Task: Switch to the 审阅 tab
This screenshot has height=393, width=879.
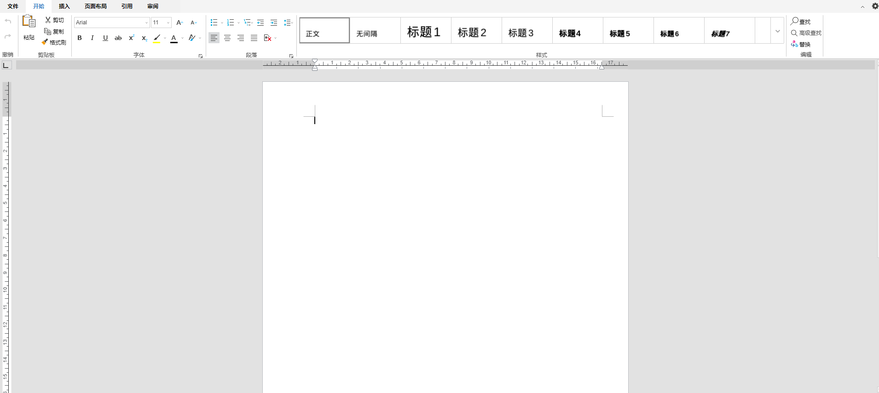Action: [x=153, y=6]
